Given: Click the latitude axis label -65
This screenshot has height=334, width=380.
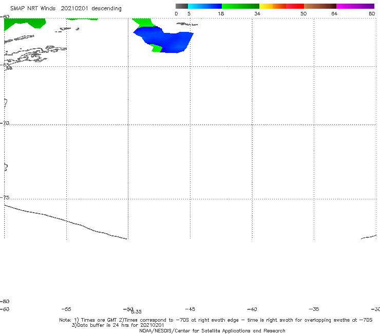Looking at the screenshot, I should coord(5,65).
